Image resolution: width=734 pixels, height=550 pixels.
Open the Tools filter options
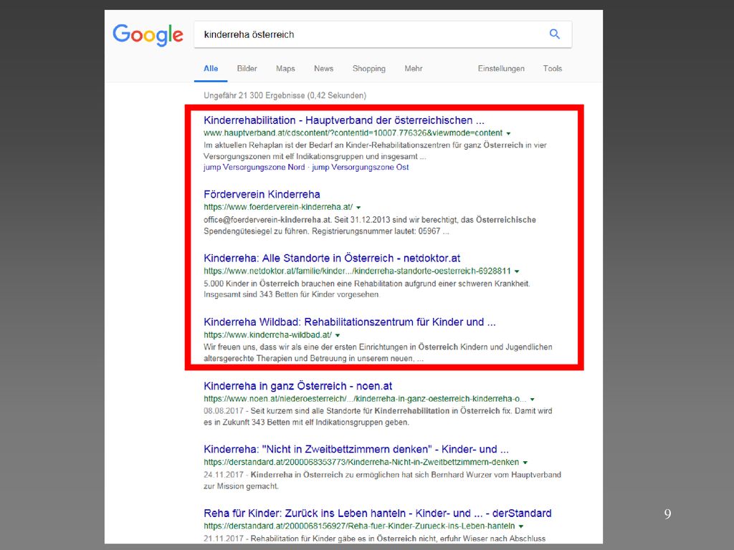[x=553, y=68]
